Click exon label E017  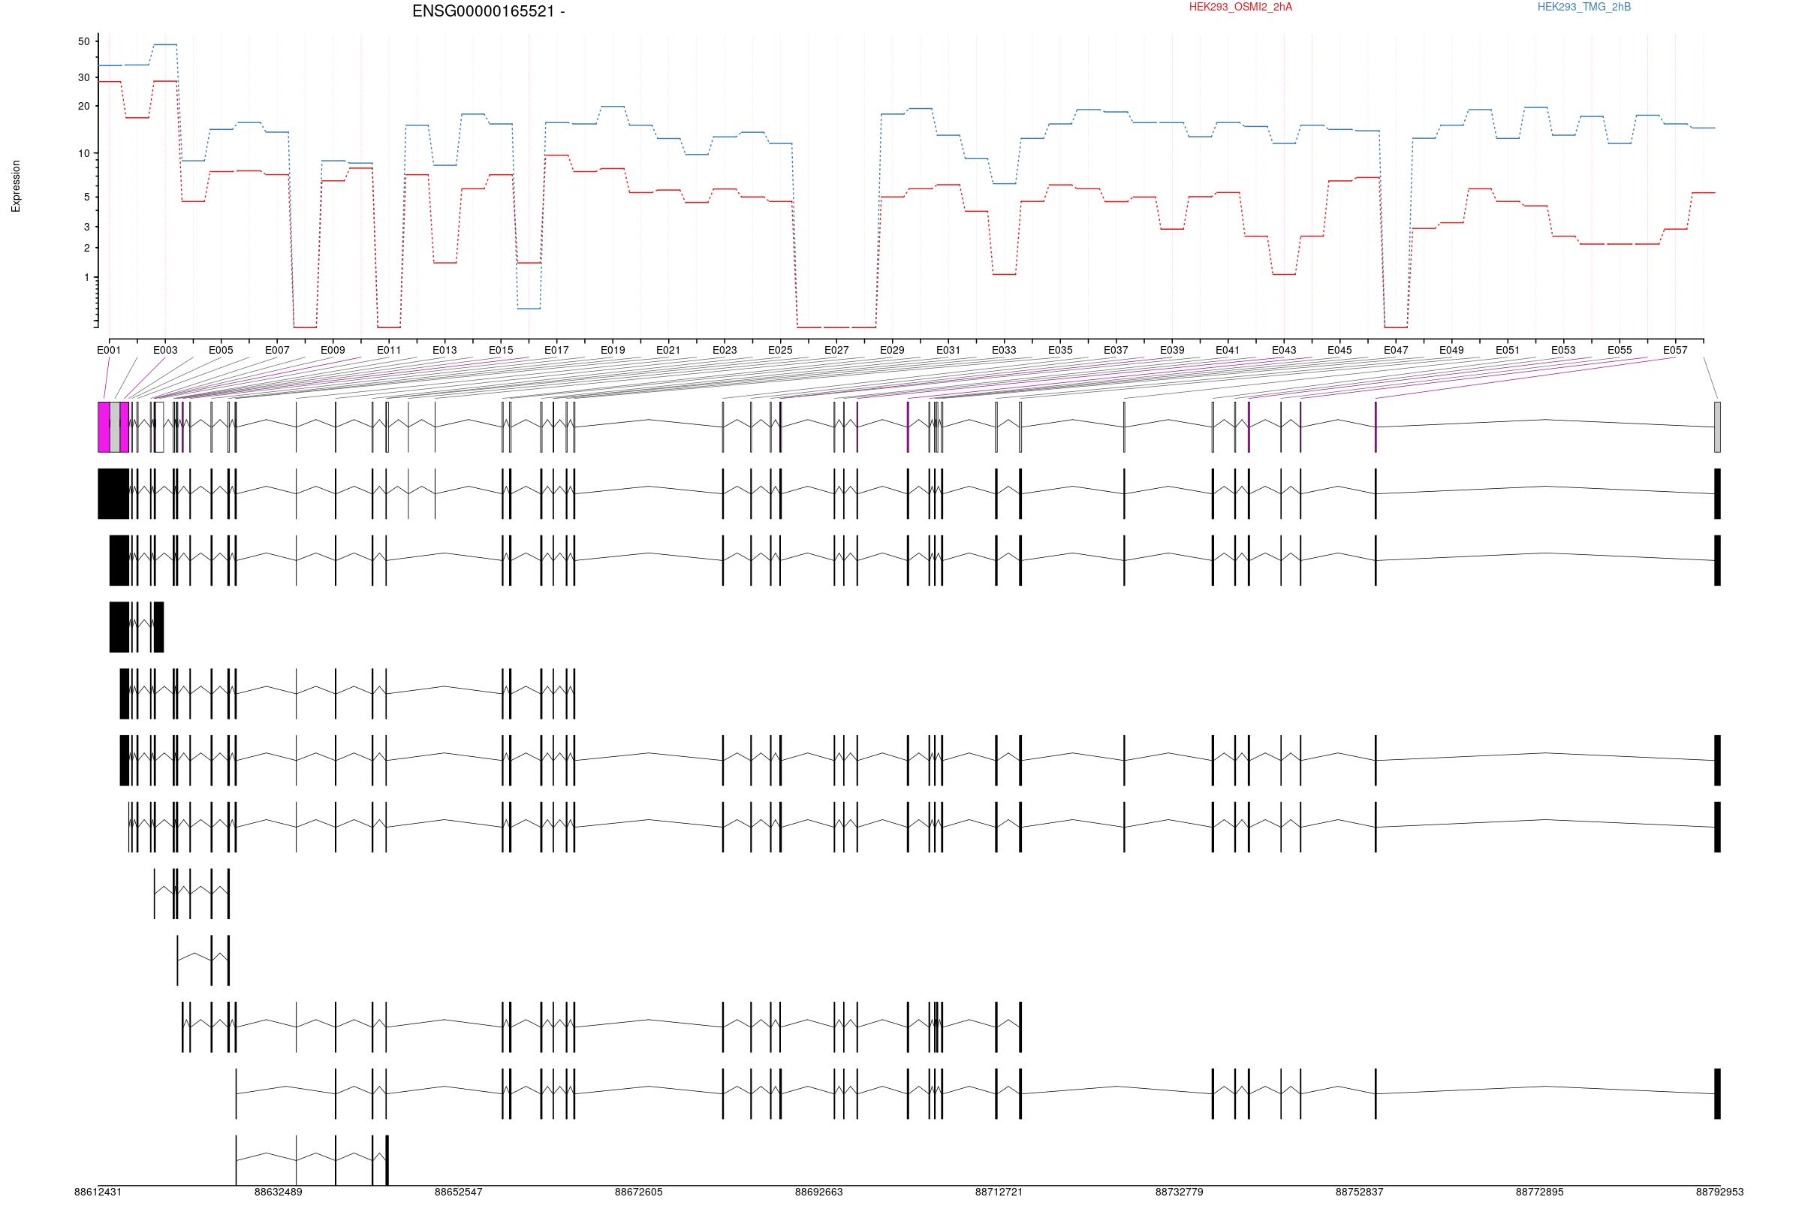(x=556, y=350)
